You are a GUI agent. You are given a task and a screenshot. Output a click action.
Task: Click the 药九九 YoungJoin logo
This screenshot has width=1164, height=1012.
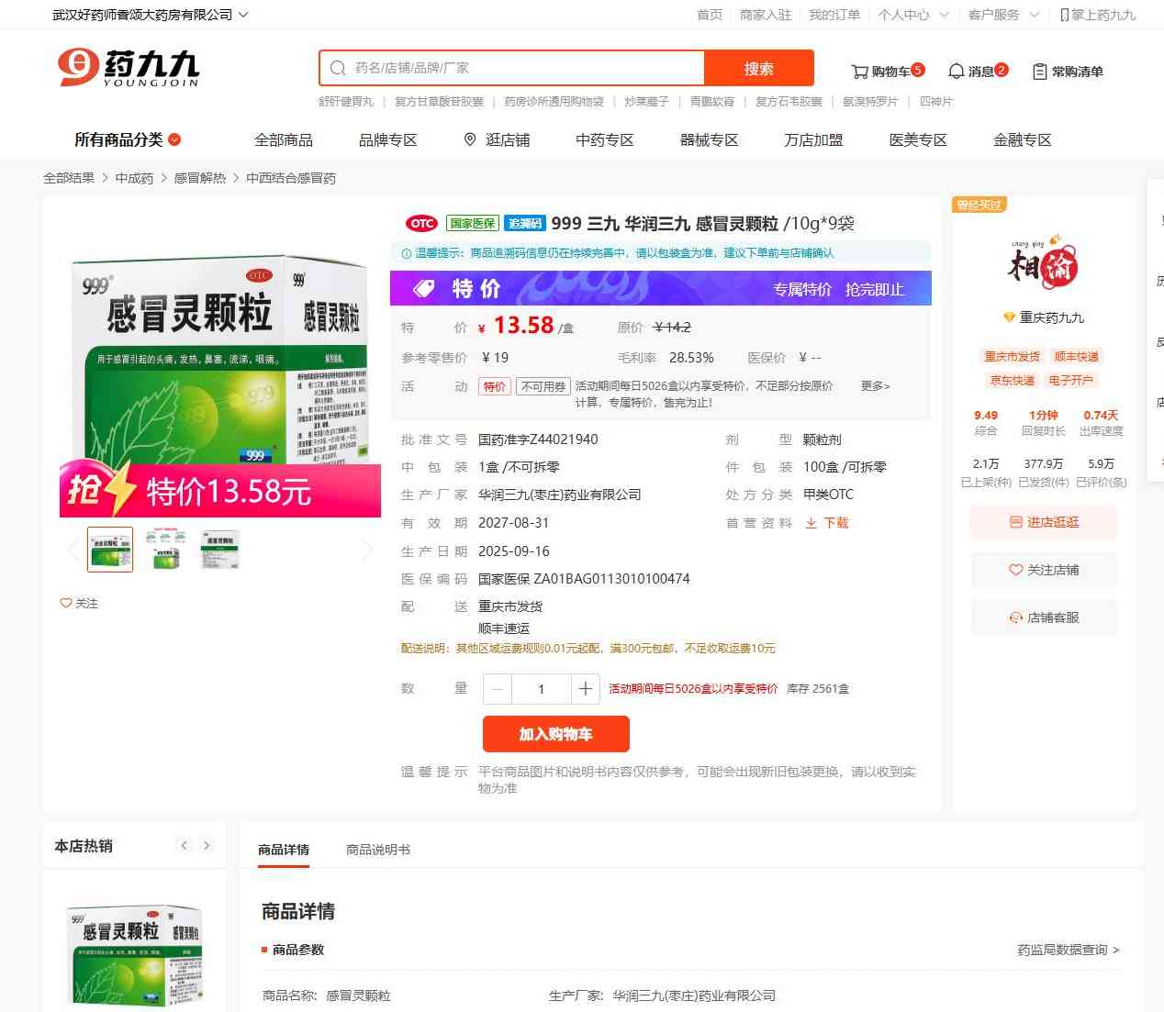tap(128, 68)
